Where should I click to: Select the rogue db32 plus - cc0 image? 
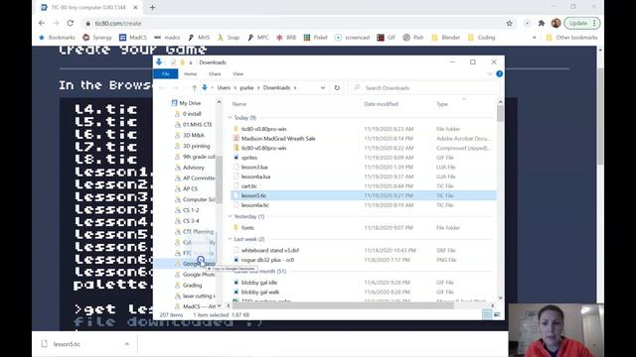(x=363, y=260)
